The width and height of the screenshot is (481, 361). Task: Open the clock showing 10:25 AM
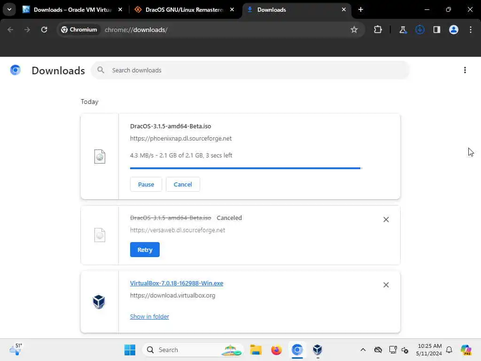pos(429,350)
